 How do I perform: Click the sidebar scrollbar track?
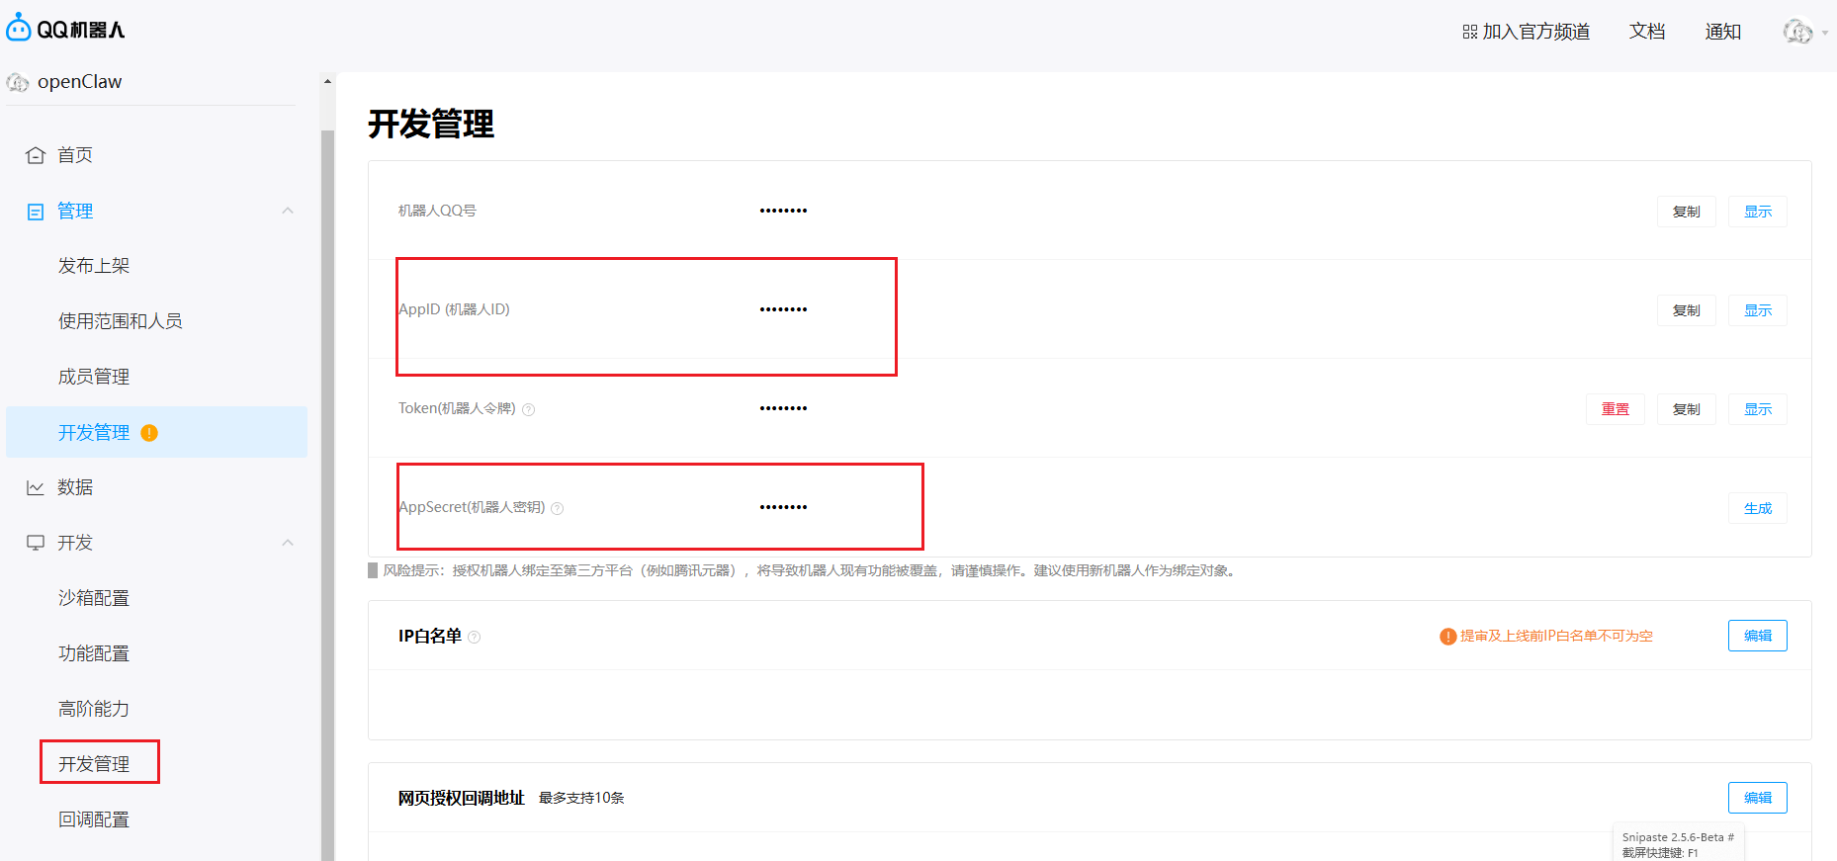327,494
